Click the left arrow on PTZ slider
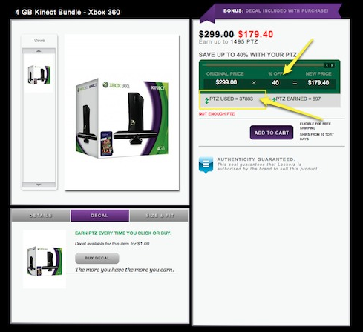The width and height of the screenshot is (363, 332). [327, 65]
